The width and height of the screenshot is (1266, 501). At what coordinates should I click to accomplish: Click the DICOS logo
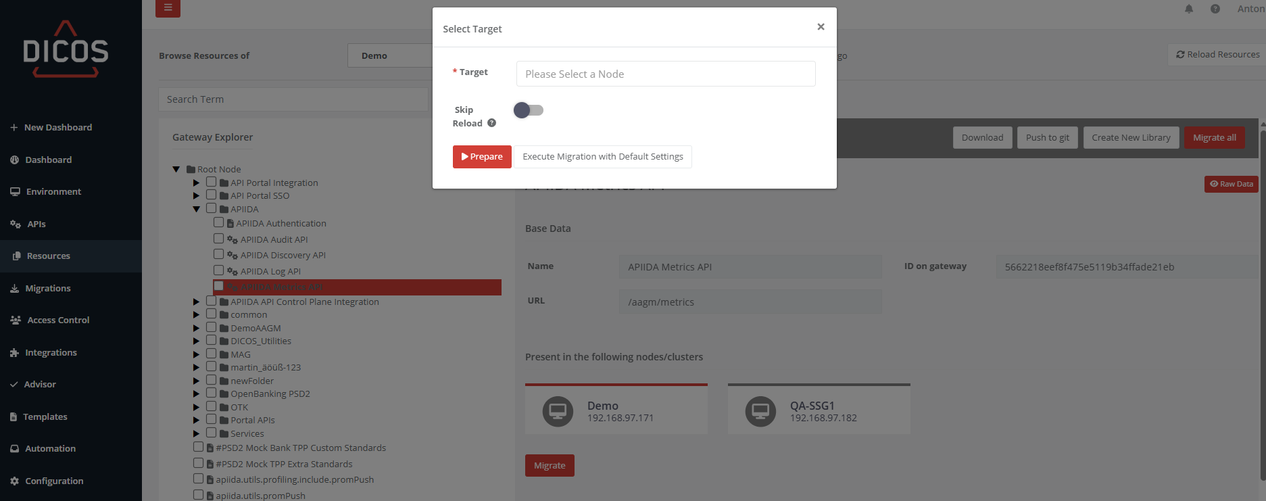coord(66,50)
